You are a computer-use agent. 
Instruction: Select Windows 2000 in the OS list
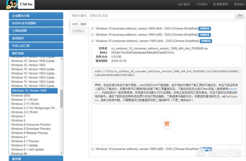click(x=20, y=96)
